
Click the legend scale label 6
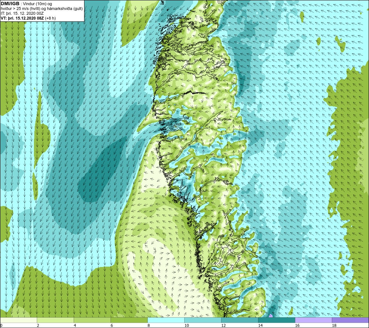[x=111, y=325]
